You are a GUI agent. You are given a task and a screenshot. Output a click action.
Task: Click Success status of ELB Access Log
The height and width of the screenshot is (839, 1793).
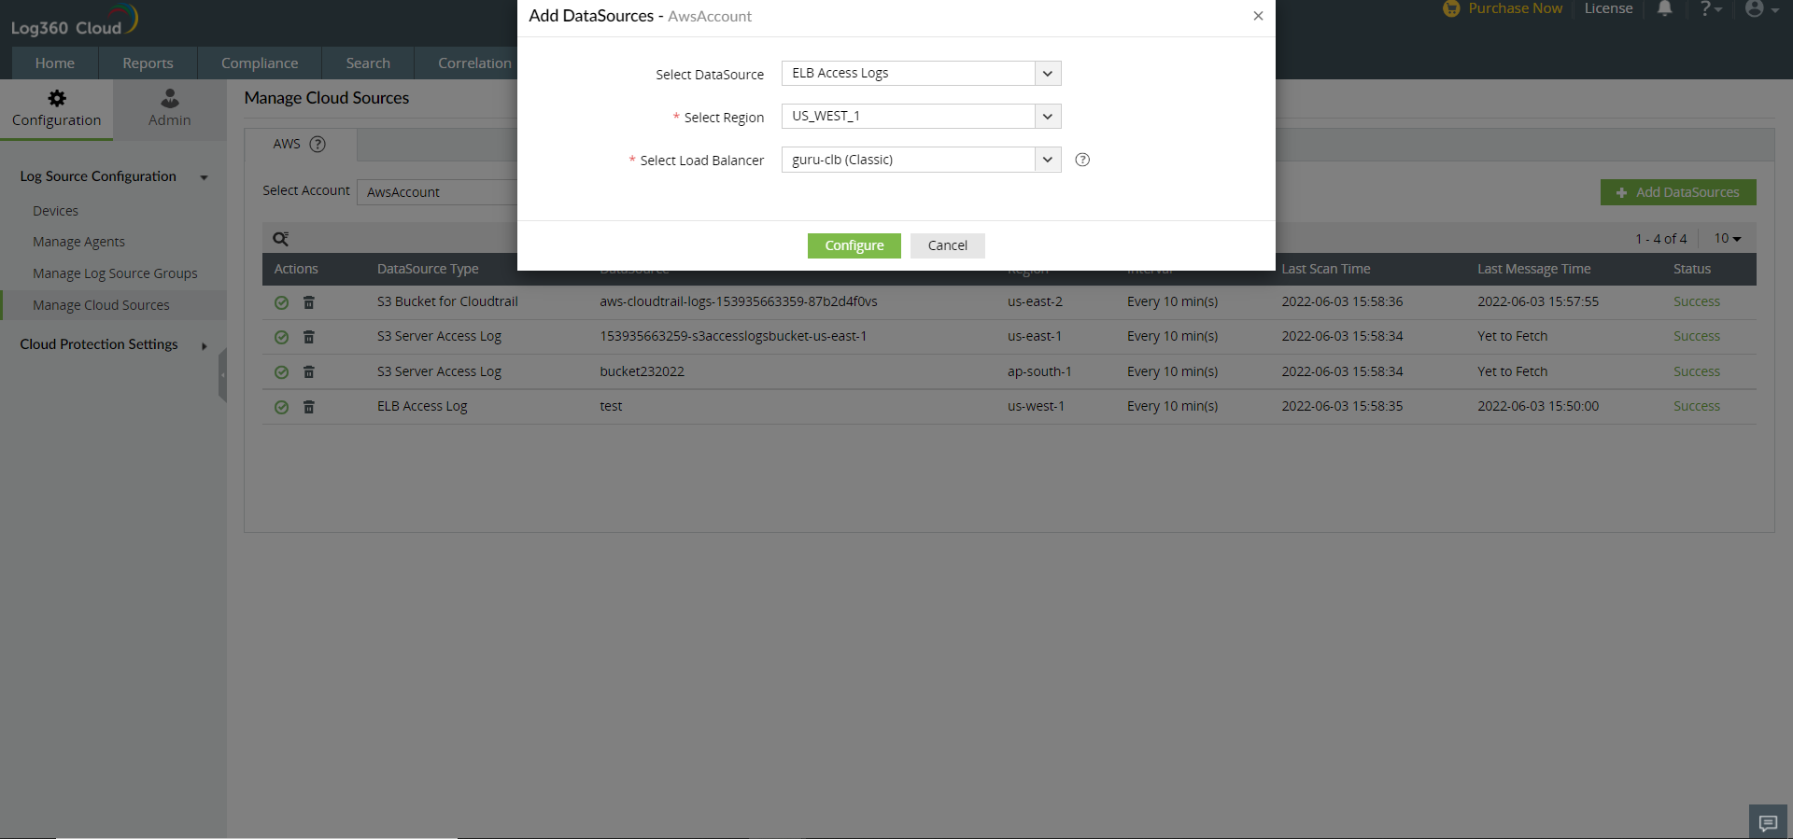(x=1697, y=406)
